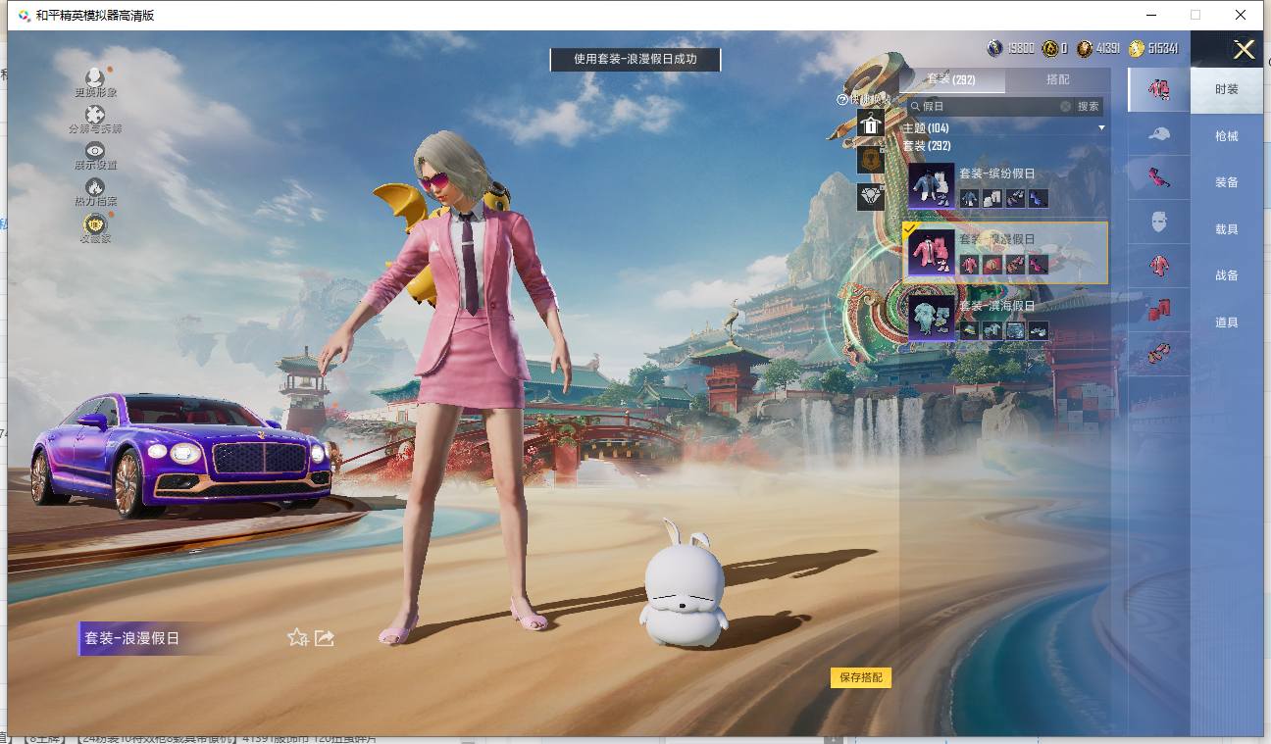Screen dimensions: 1271x744
Task: Select the pink jacket tops category icon
Action: [1159, 267]
